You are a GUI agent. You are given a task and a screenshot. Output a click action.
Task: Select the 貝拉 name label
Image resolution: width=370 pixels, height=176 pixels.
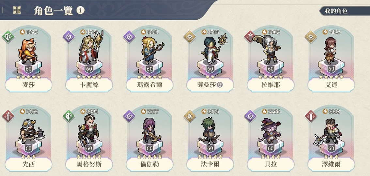coord(271,164)
